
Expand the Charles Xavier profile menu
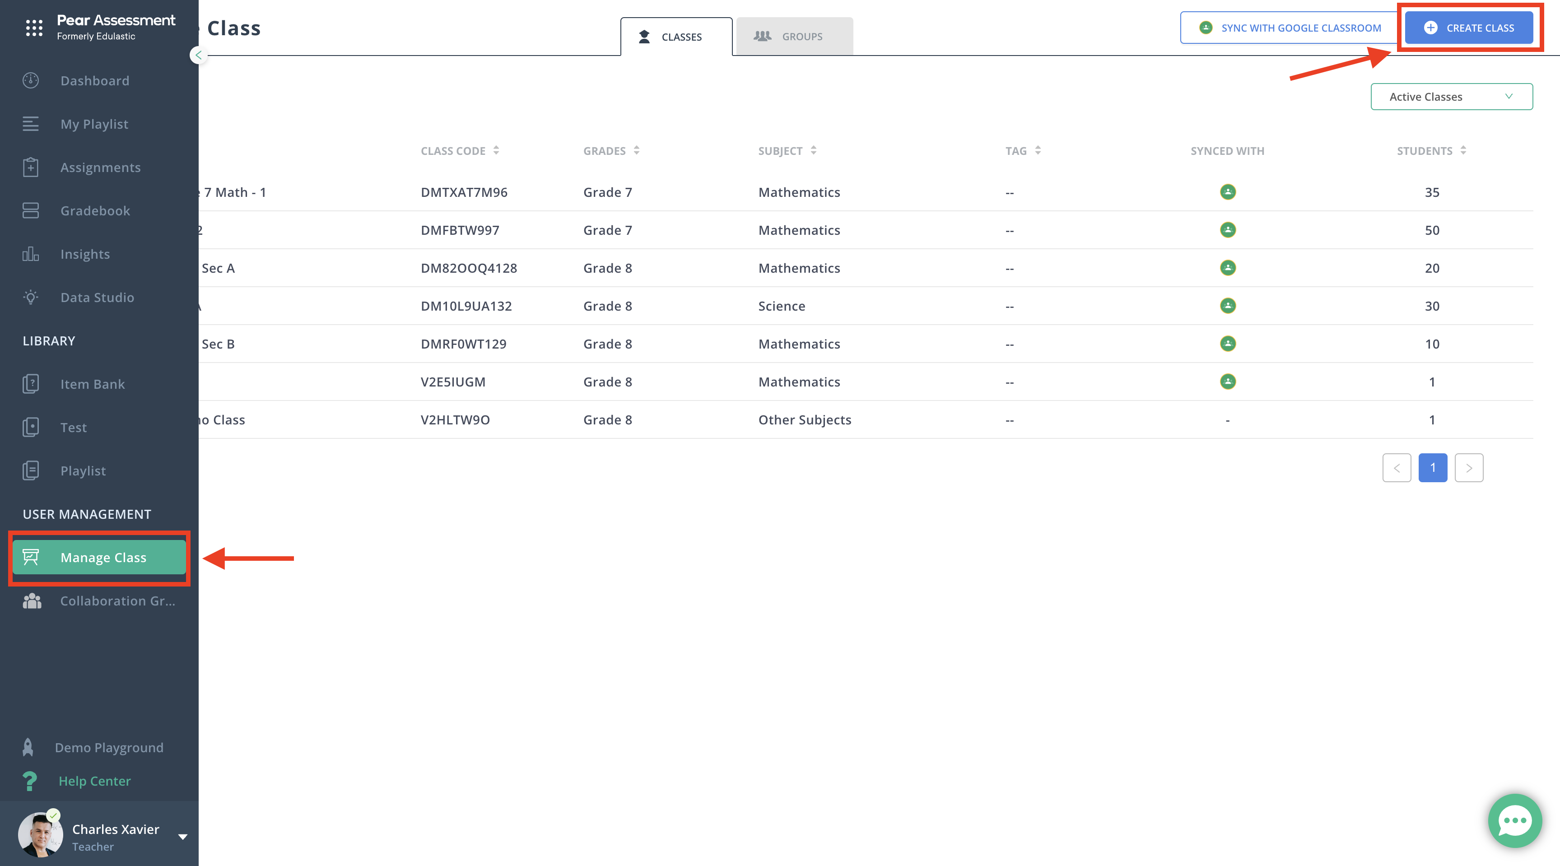[182, 836]
